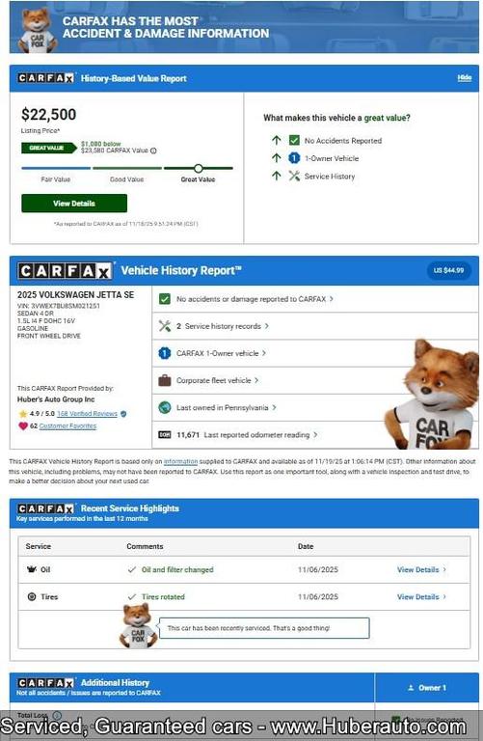Click the green View Details button

[74, 204]
